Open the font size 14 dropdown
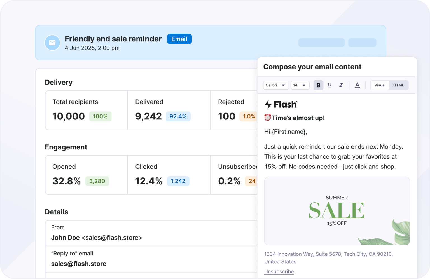 [300, 85]
